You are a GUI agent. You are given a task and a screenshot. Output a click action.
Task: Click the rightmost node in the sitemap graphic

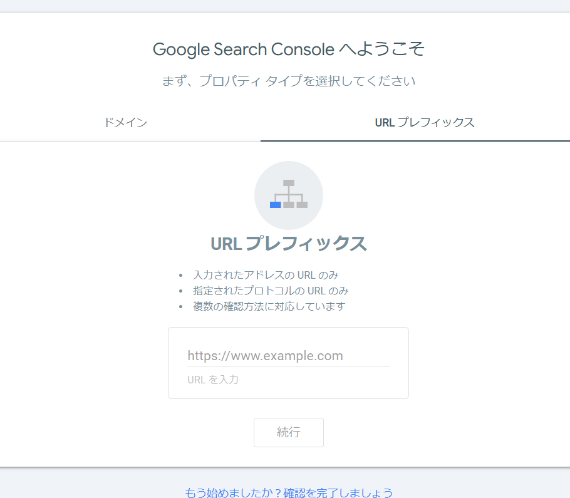302,205
